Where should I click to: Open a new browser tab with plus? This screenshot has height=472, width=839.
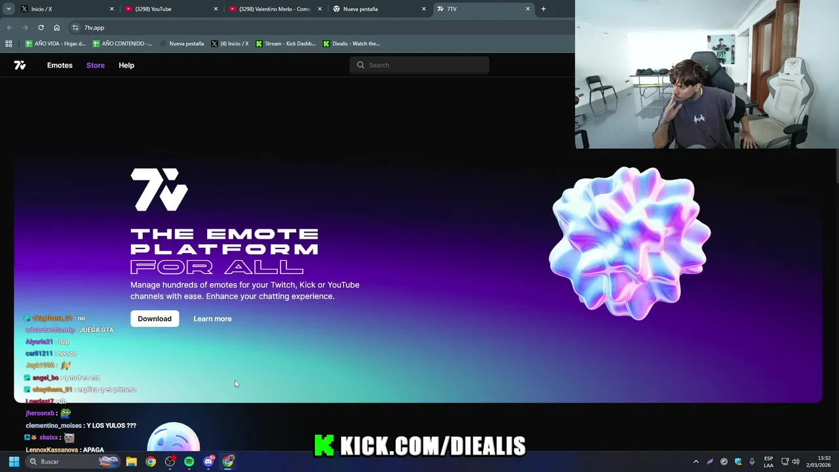click(543, 9)
